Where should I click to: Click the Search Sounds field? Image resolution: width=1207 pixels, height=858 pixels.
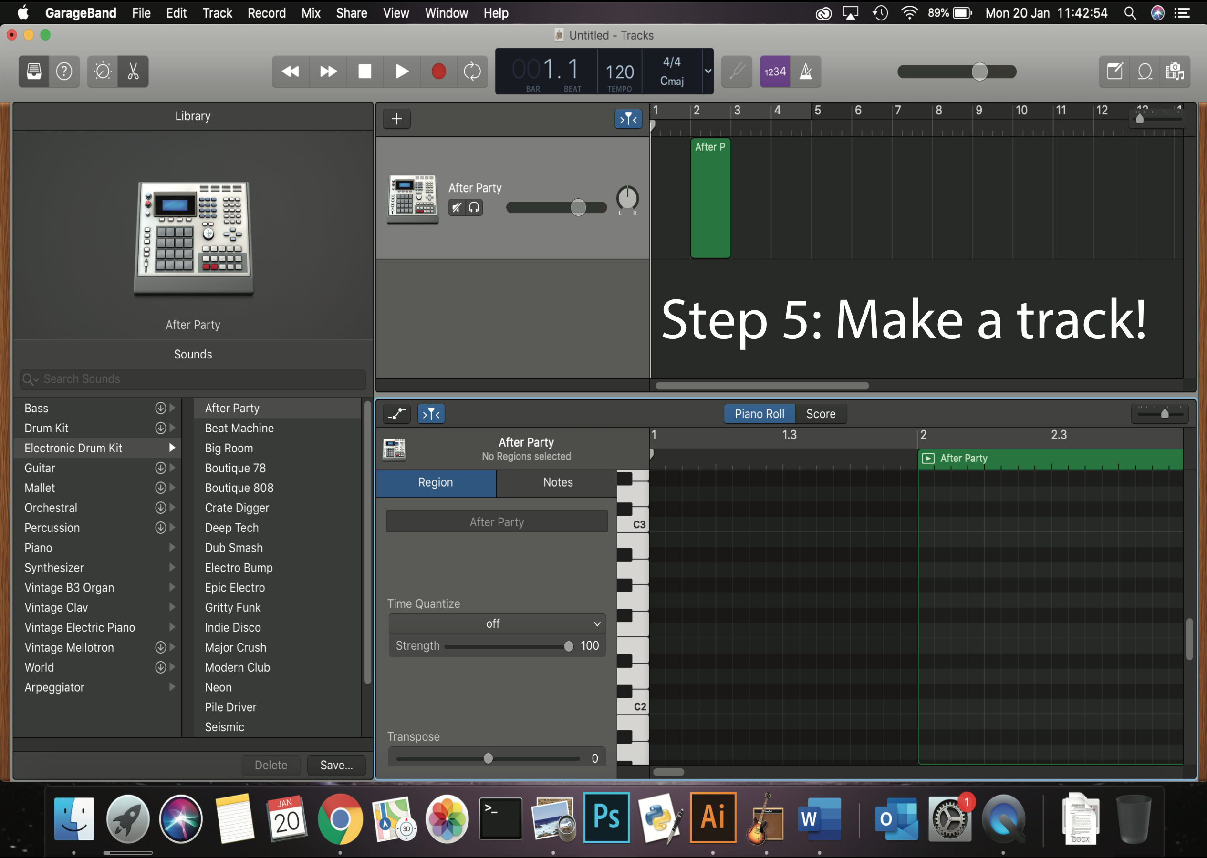(193, 379)
